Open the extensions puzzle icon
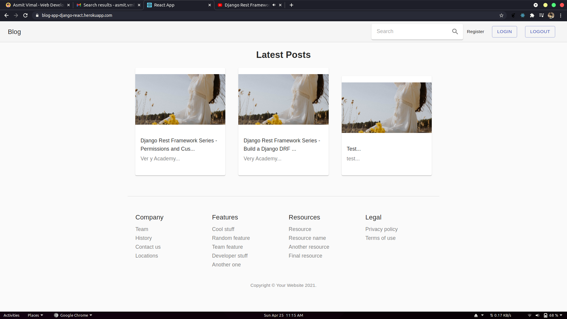 coord(532,15)
